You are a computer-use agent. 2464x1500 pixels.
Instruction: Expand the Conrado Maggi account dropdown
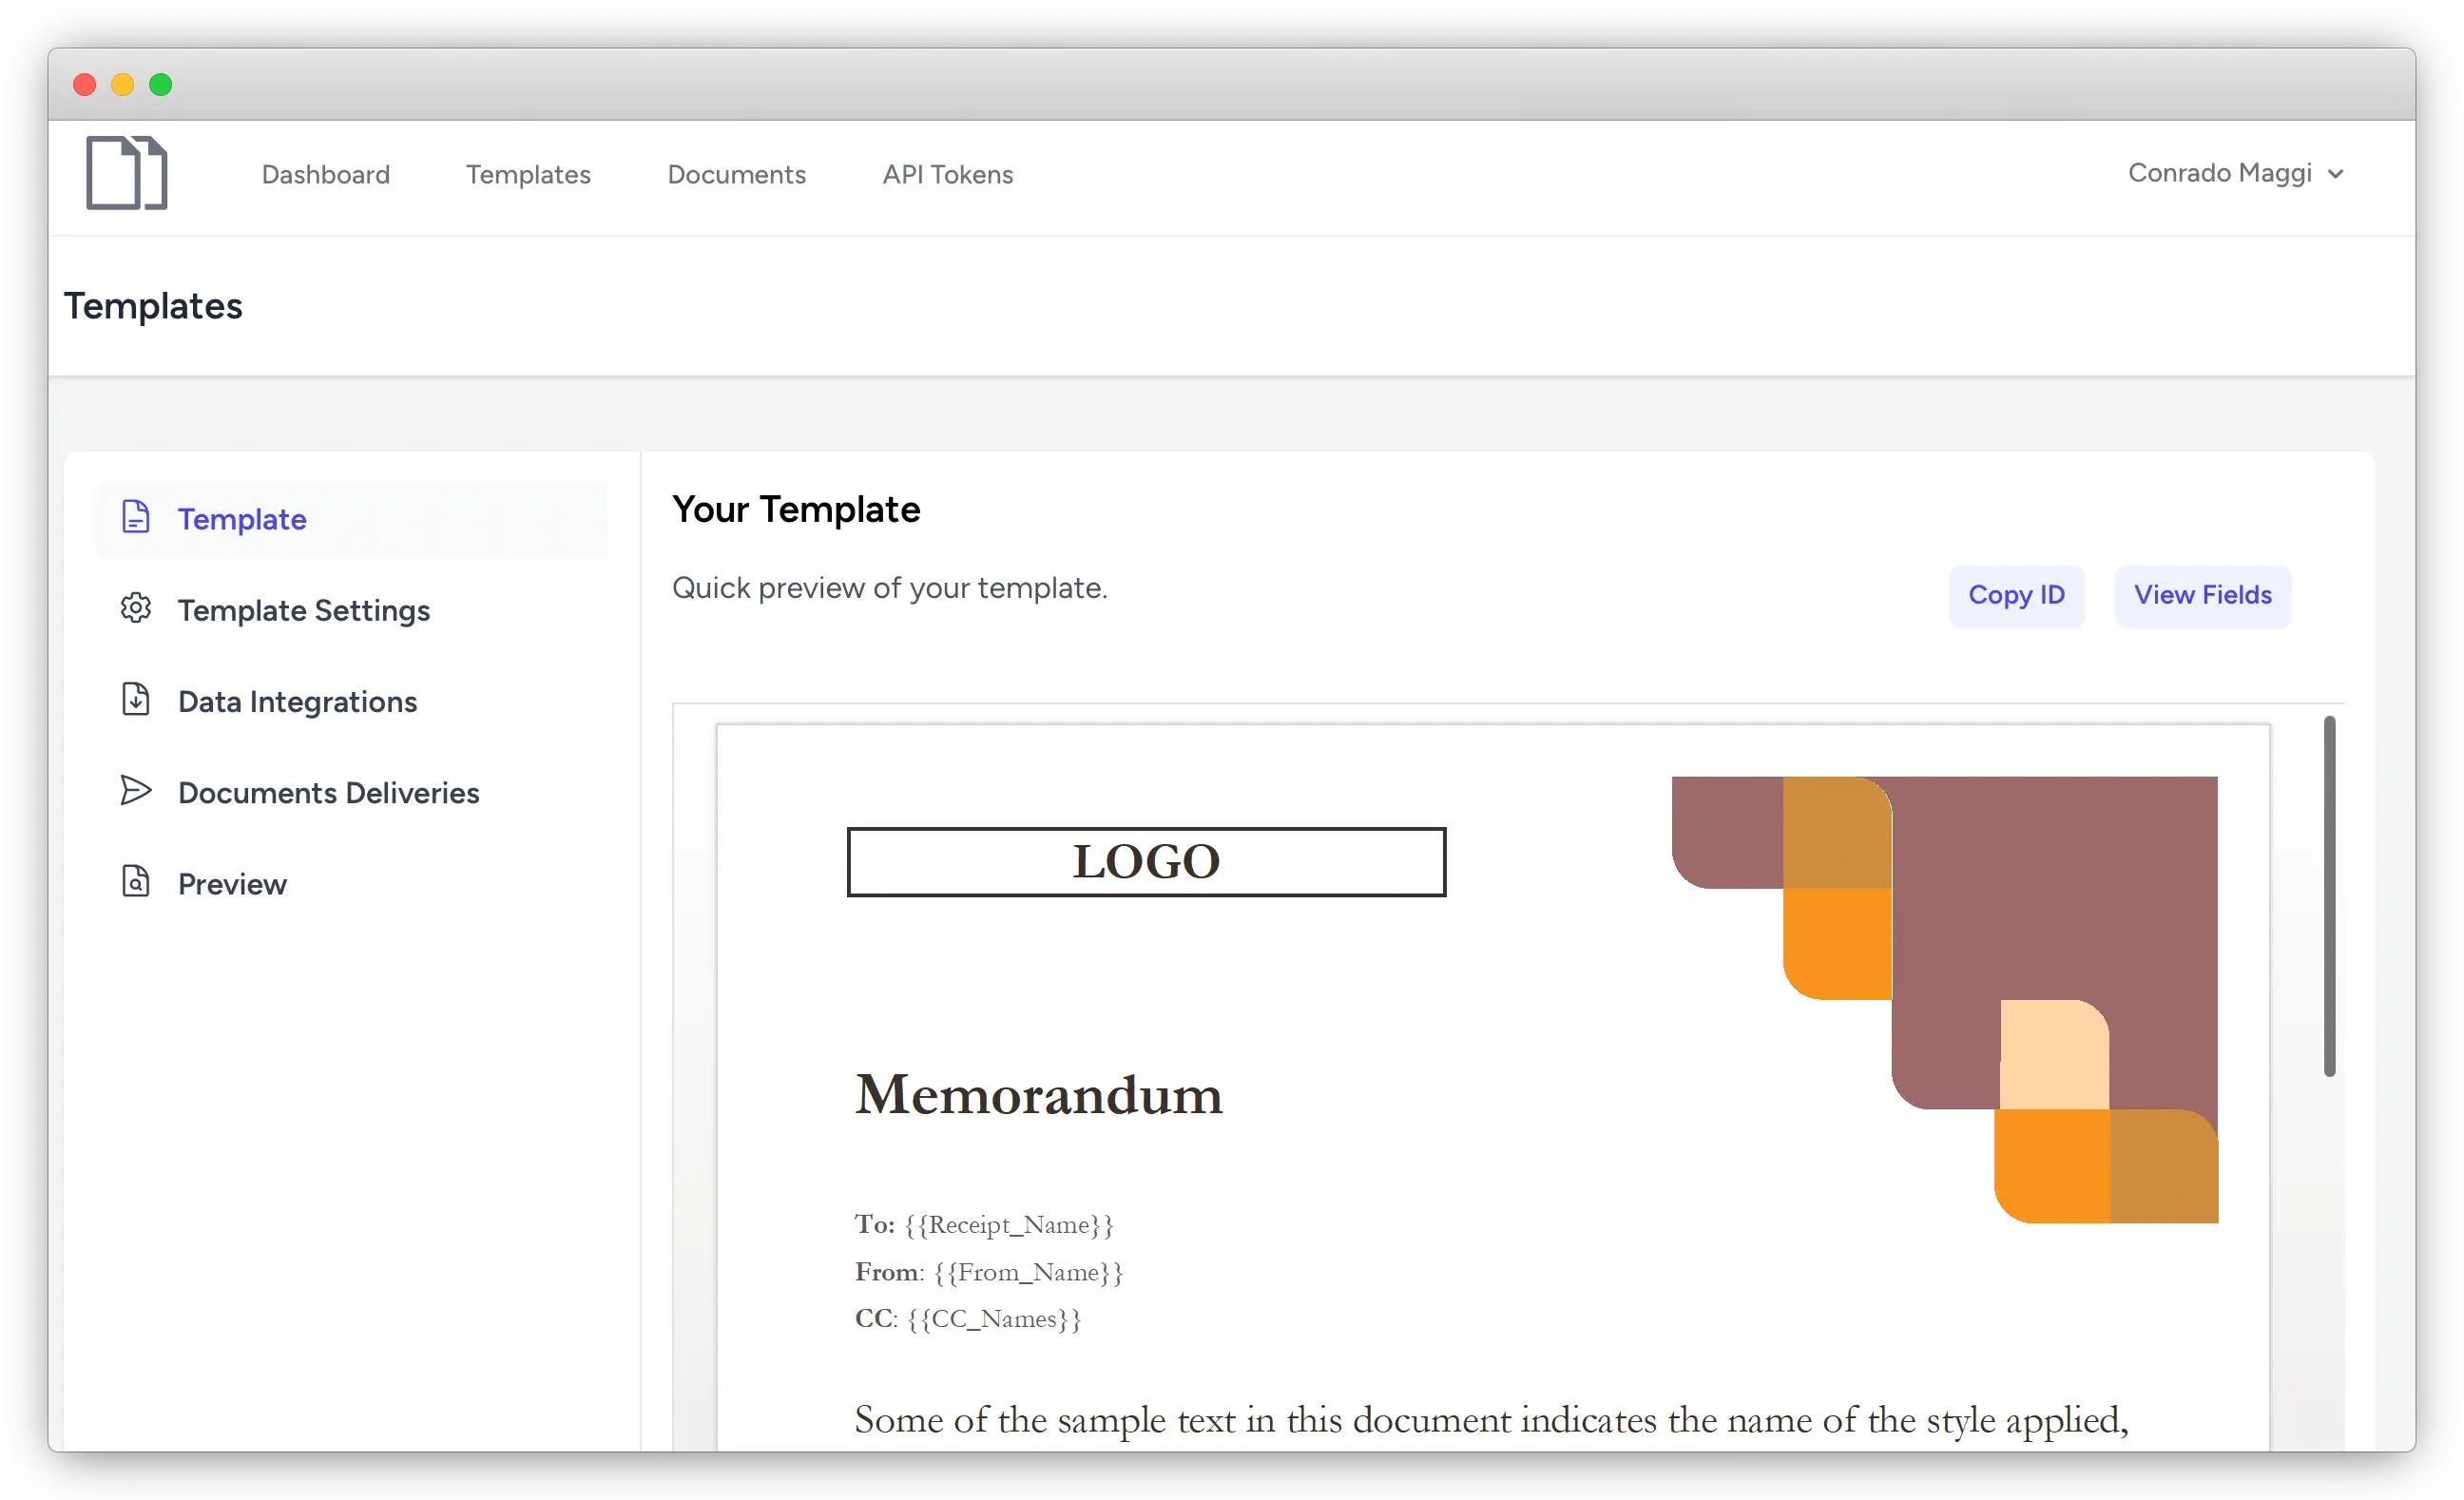(x=2337, y=173)
